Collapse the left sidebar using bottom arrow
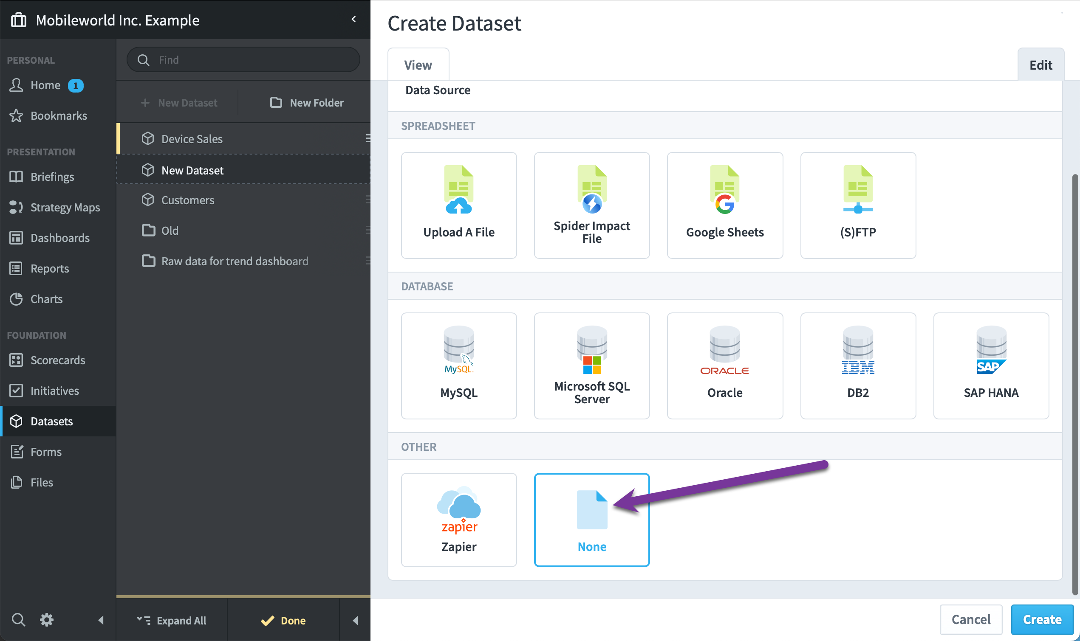This screenshot has height=641, width=1080. coord(101,620)
